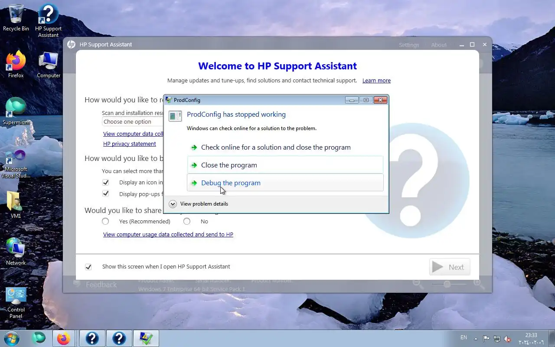Toggle Display pop-ups checkbox
Viewport: 555px width, 347px height.
tap(105, 194)
